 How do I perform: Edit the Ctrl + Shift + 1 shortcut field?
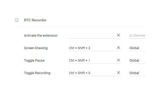pos(92,61)
